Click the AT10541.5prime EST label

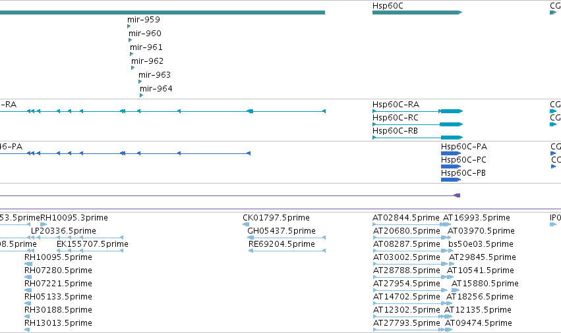[480, 270]
